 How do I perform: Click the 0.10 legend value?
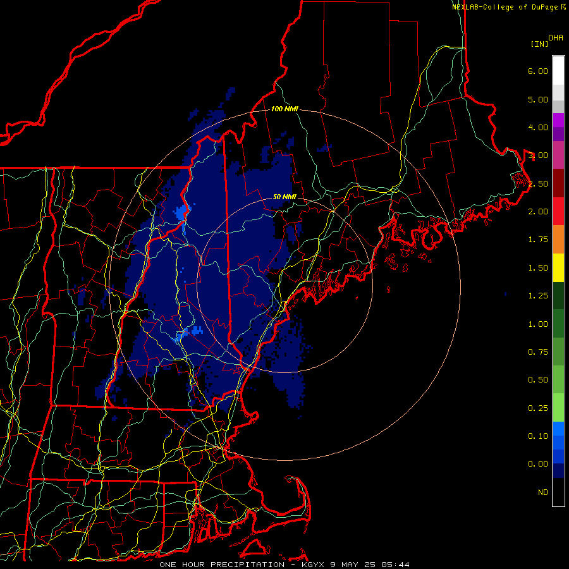click(538, 436)
